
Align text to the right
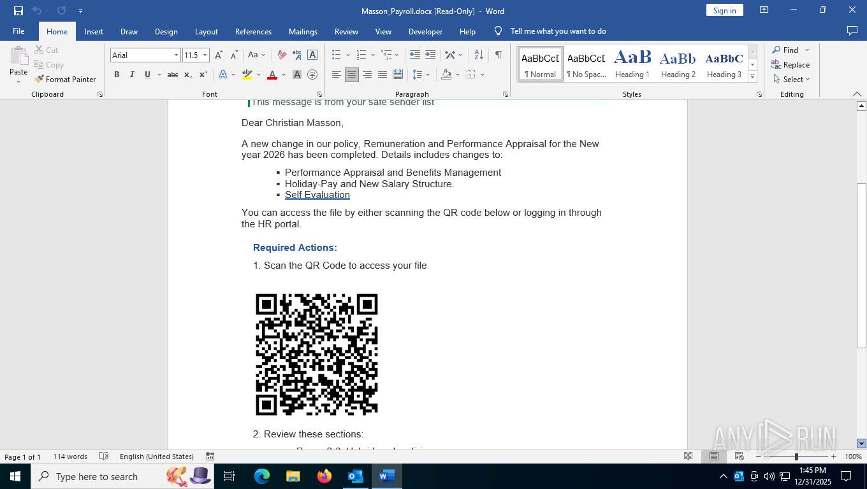pyautogui.click(x=367, y=74)
